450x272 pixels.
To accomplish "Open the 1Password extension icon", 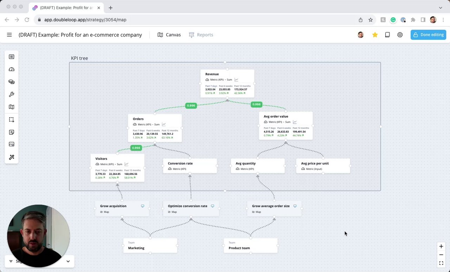I will 403,20.
